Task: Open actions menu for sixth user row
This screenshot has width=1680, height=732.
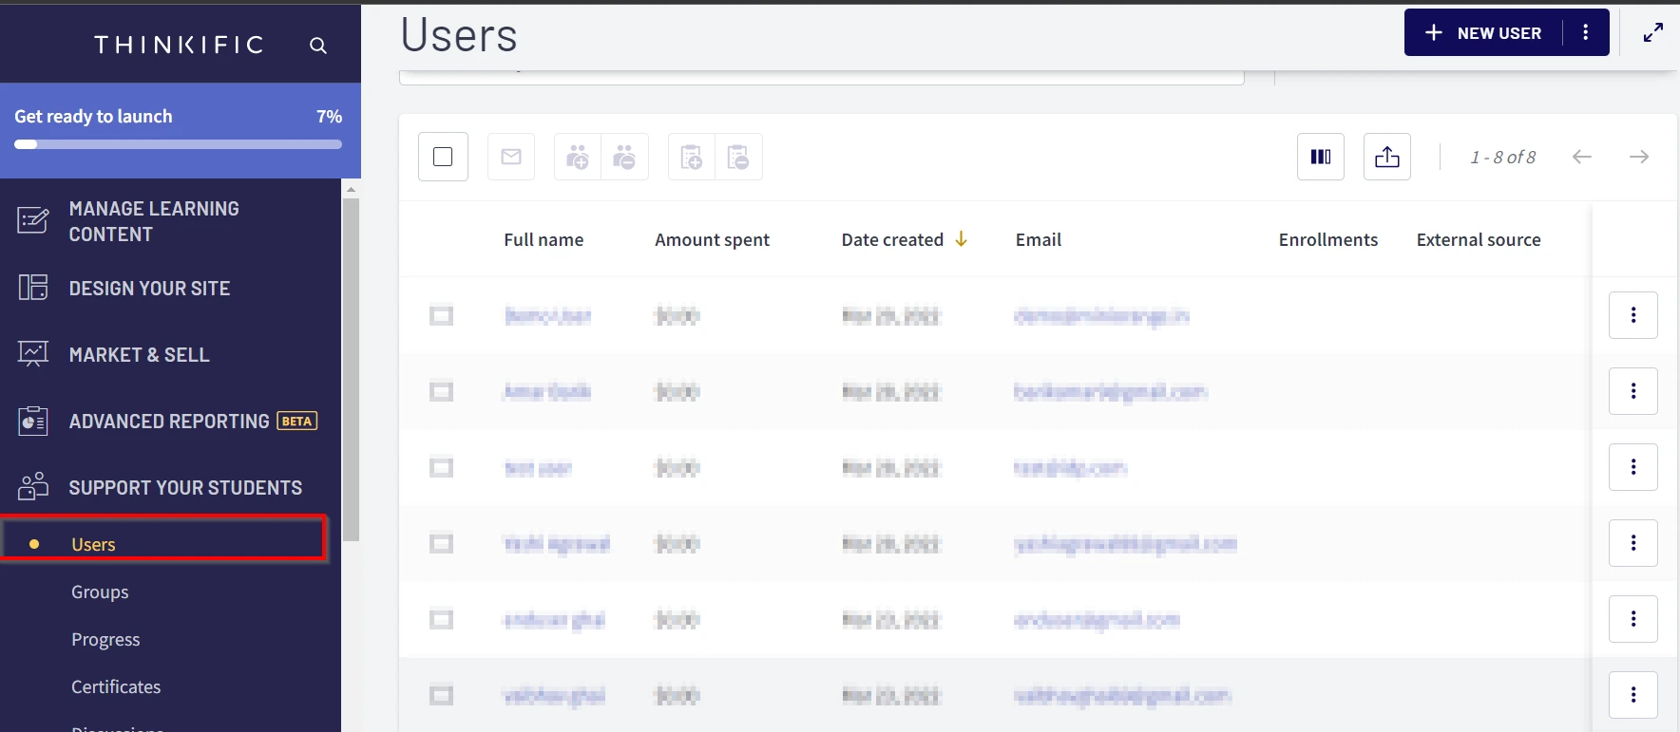Action: pyautogui.click(x=1633, y=695)
